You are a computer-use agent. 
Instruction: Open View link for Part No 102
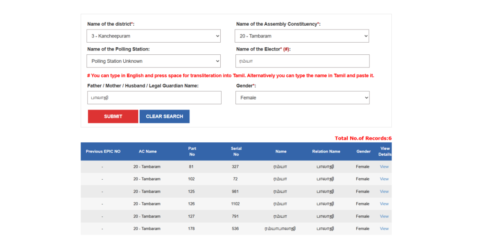point(384,179)
